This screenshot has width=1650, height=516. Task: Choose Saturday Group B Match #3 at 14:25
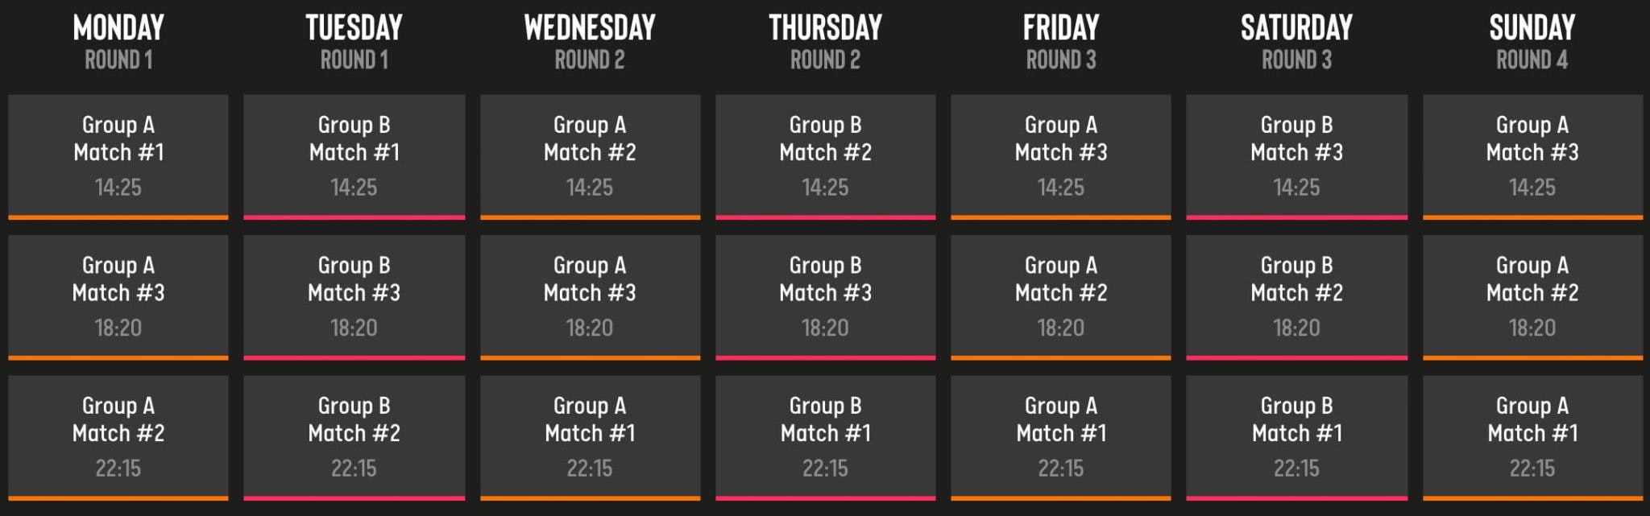click(x=1297, y=157)
